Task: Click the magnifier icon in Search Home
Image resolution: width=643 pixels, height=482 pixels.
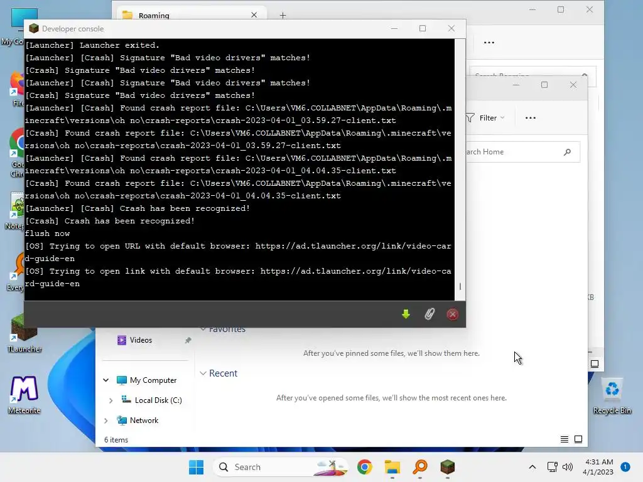Action: click(x=568, y=152)
